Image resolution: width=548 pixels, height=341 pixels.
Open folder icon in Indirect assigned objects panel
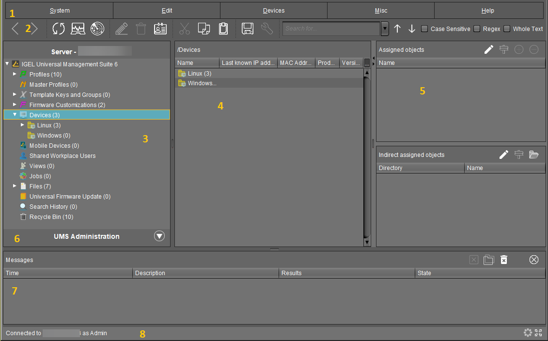click(x=534, y=155)
